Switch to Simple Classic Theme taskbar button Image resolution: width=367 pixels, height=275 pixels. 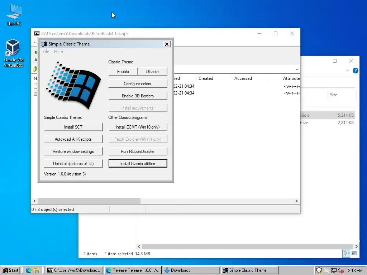tap(249, 270)
